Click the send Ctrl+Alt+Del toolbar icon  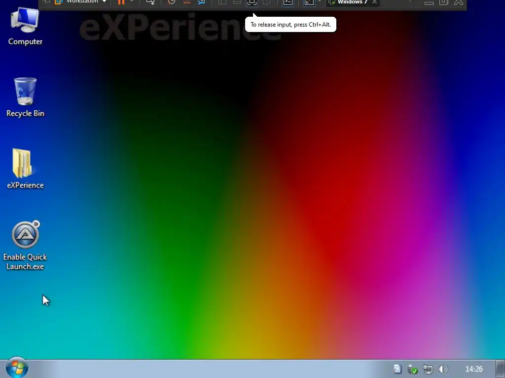pos(150,2)
